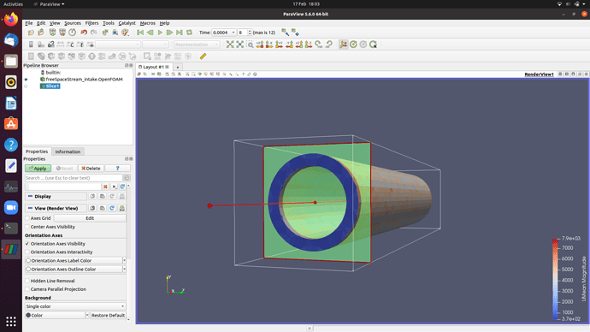Screen dimensions: 590x332
Task: Enable the Axes Grid checkbox
Action: click(x=27, y=218)
